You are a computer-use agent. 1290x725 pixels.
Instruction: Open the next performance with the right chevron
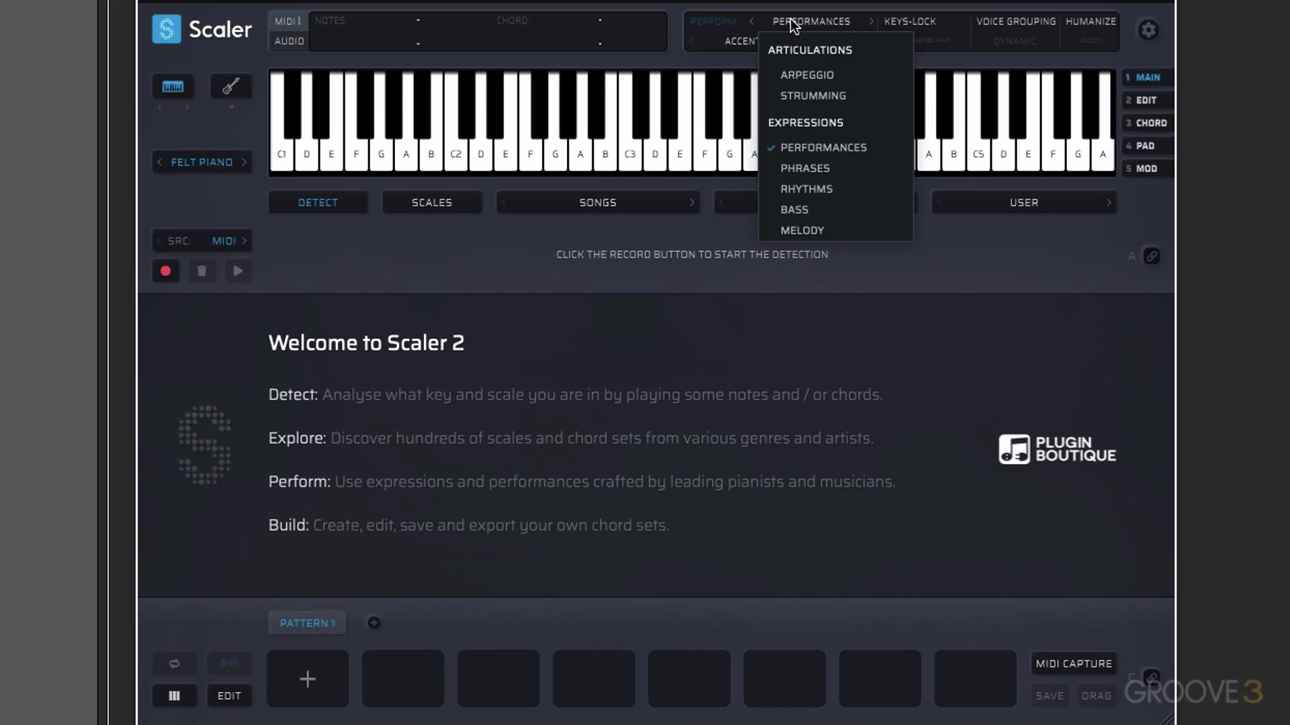point(871,21)
